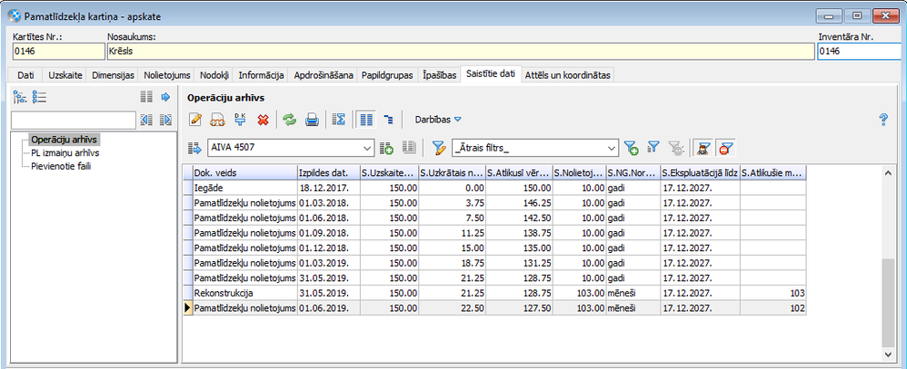The height and width of the screenshot is (369, 907).
Task: Sort by S.Atlikušie m... column header
Action: [773, 172]
